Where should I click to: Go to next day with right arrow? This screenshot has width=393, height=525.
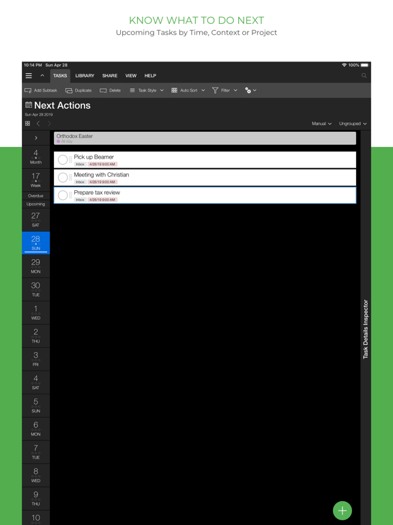coord(49,124)
